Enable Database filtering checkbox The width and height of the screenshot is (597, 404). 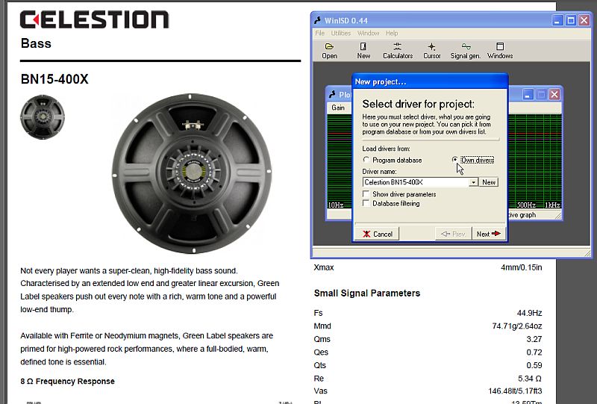(366, 204)
